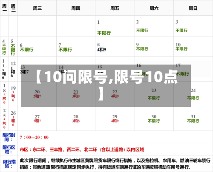The width and height of the screenshot is (213, 172).
Task: Click the red 7:00—20:00 time value
Action: [34, 137]
